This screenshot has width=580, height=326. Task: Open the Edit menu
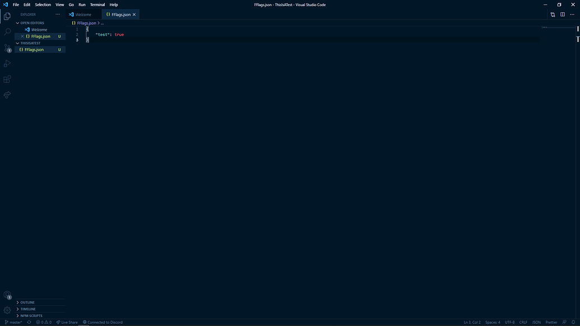[27, 5]
